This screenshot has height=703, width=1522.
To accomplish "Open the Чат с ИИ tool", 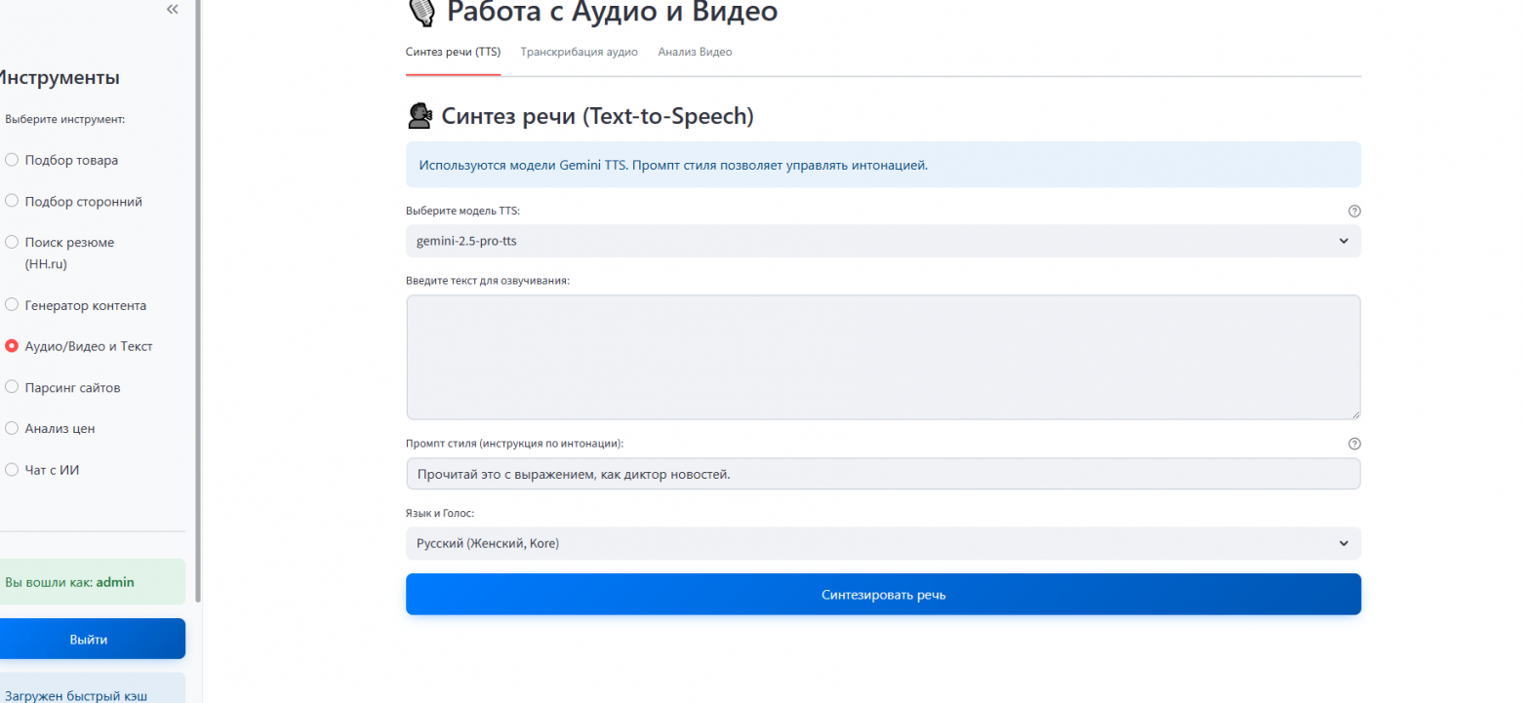I will 13,469.
